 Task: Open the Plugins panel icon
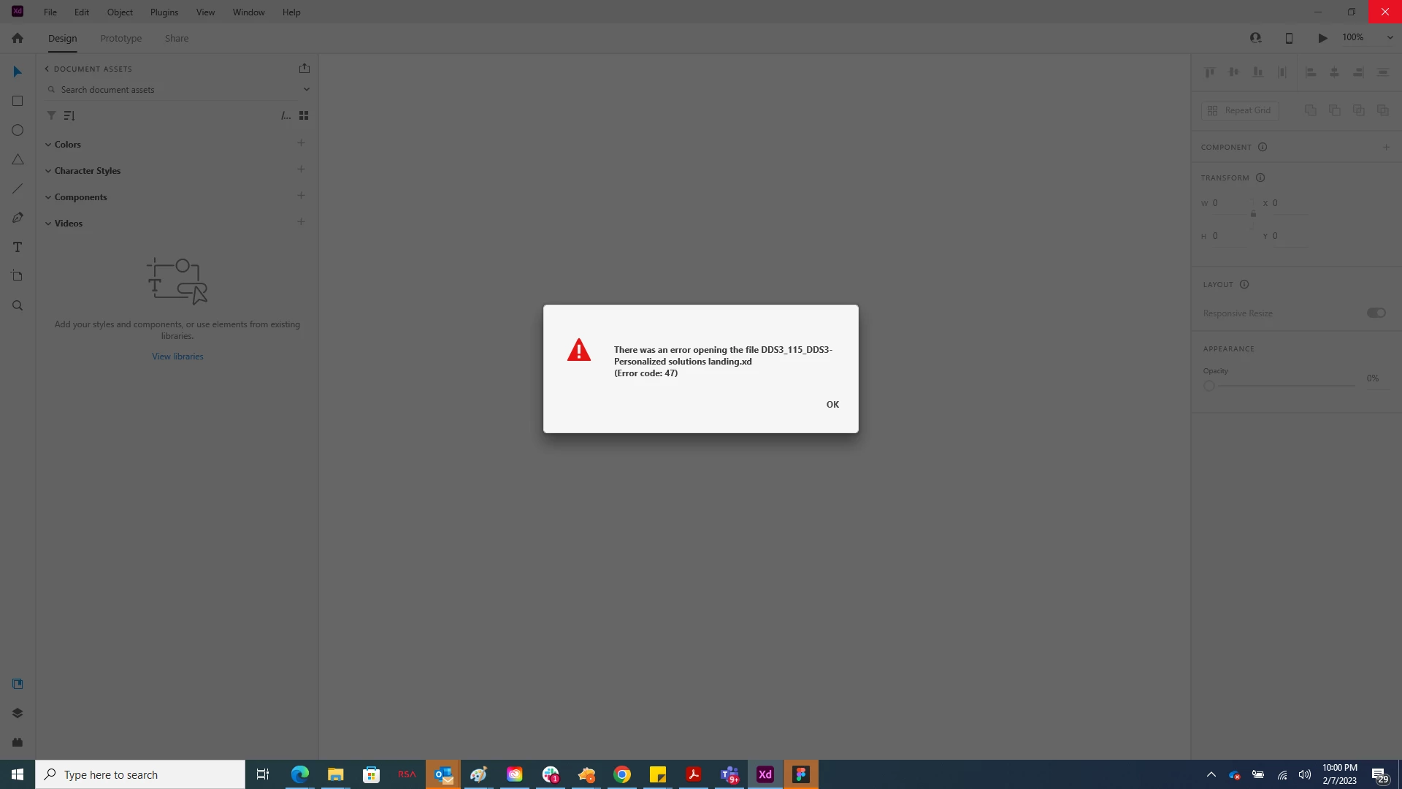click(18, 742)
